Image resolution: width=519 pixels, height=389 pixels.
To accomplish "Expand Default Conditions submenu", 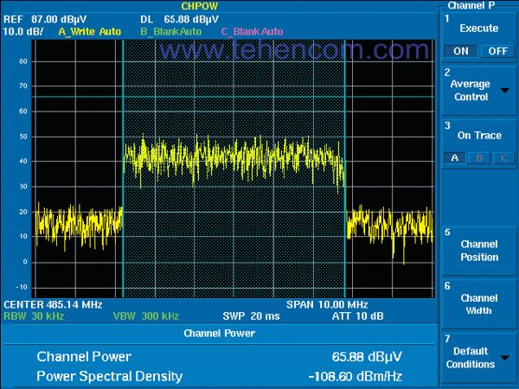I will coord(479,358).
